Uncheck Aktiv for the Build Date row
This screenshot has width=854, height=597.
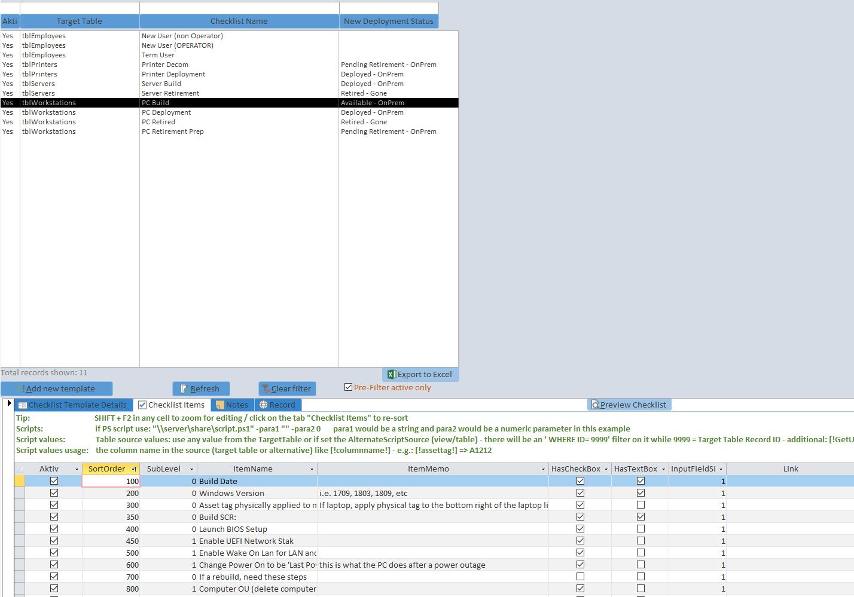click(x=54, y=481)
